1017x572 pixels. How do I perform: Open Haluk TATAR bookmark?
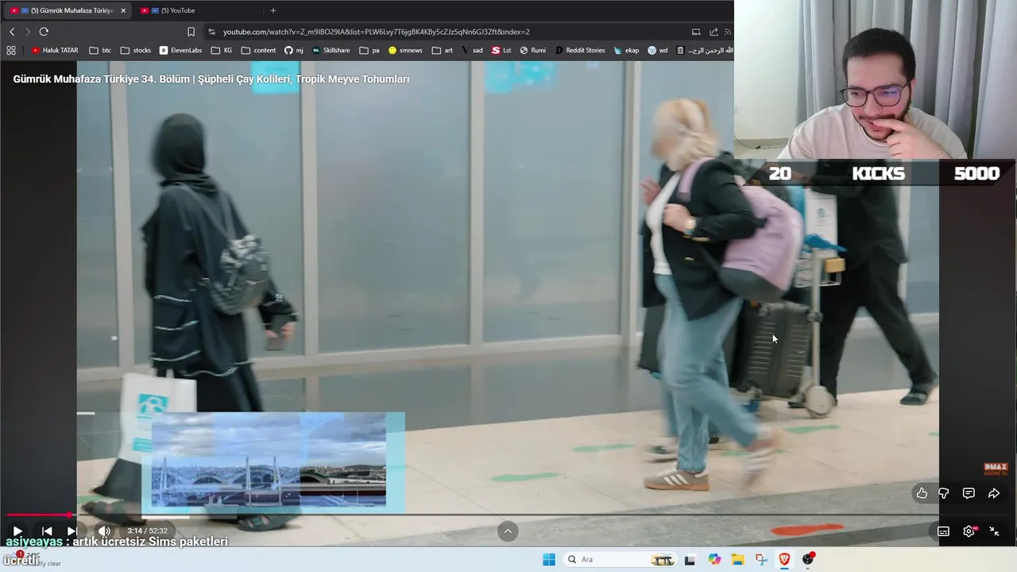coord(55,50)
